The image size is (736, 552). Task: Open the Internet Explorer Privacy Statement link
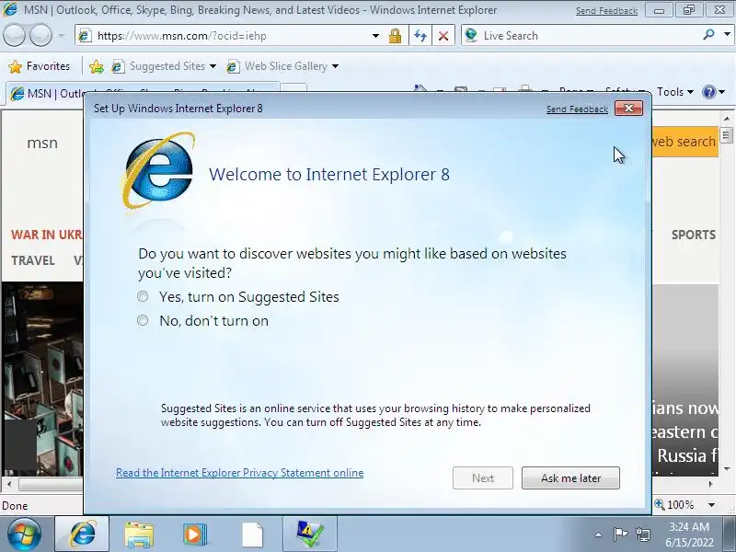[x=239, y=473]
